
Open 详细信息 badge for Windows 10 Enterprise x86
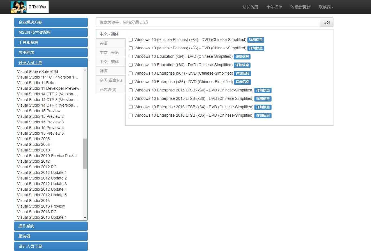(242, 82)
